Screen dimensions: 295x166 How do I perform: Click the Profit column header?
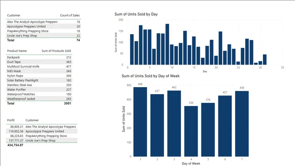click(x=11, y=120)
